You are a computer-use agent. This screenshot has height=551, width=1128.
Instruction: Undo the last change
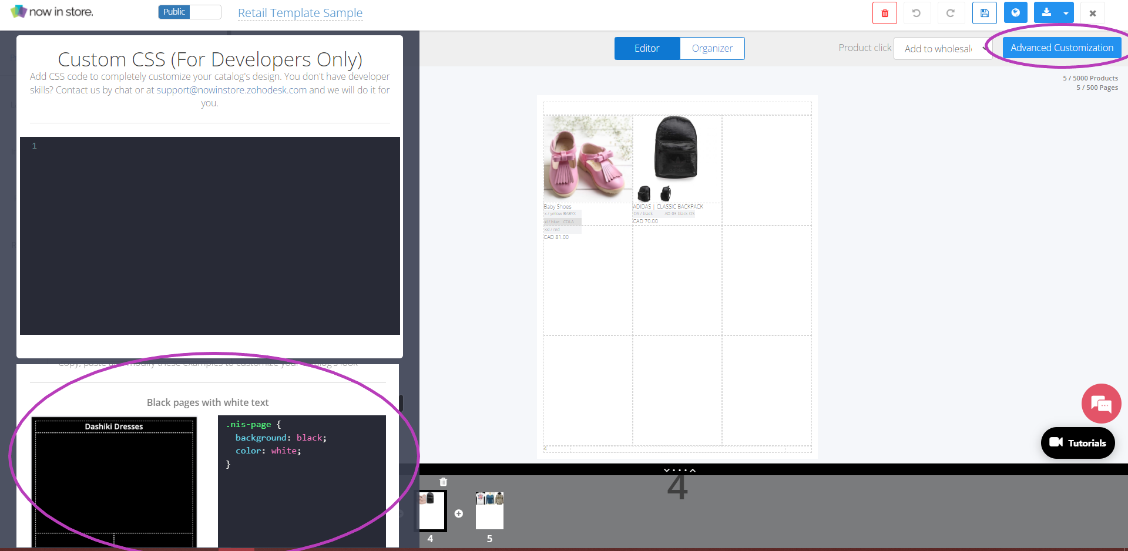click(x=916, y=13)
